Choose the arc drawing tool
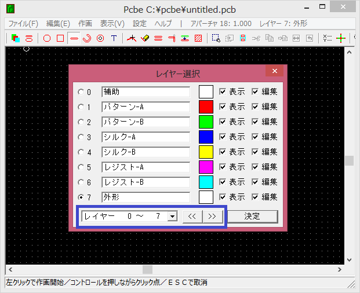Screen dimensions: 360x293 click(87, 39)
